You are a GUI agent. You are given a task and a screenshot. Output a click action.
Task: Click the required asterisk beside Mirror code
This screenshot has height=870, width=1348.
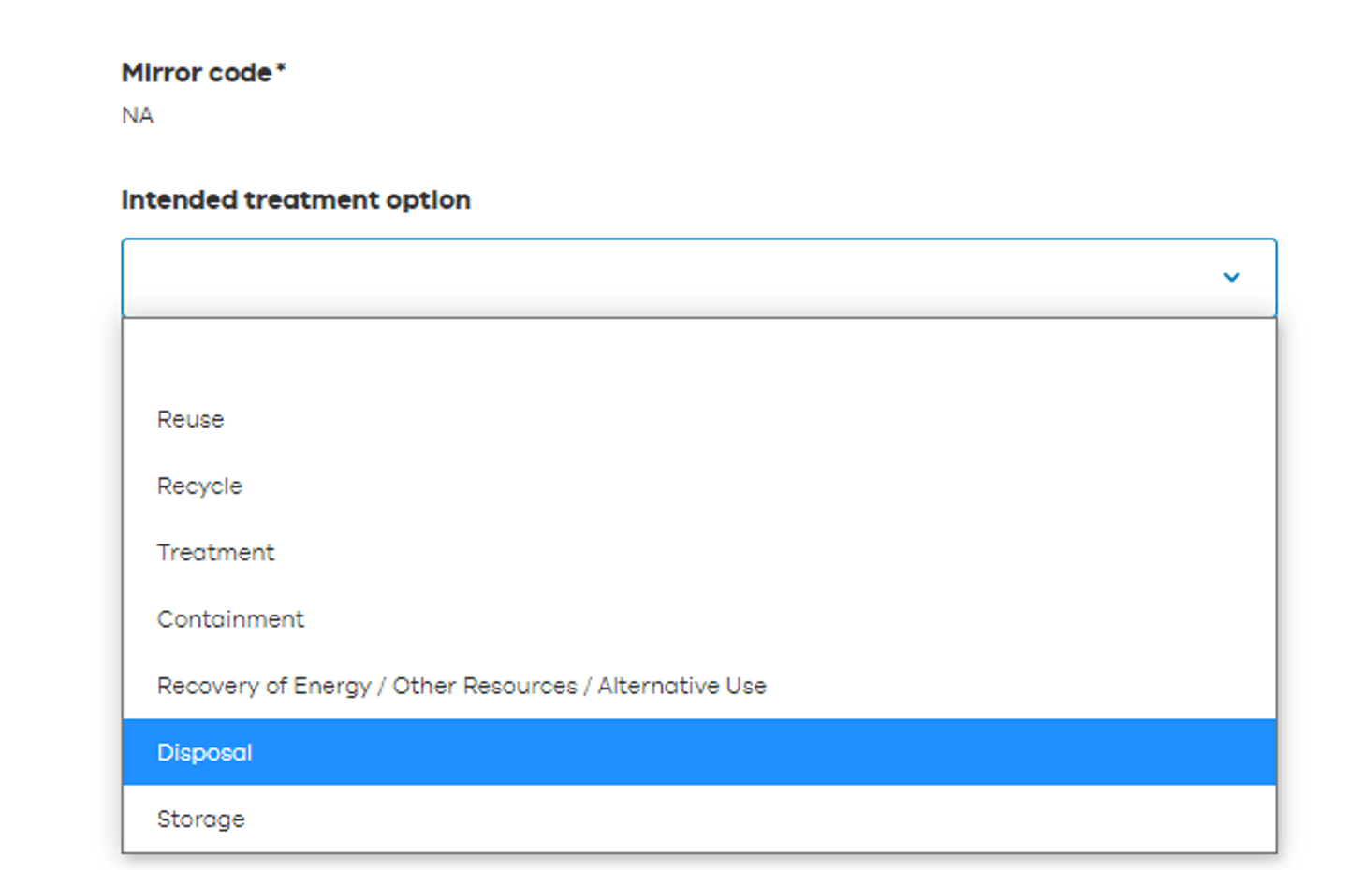pos(281,68)
